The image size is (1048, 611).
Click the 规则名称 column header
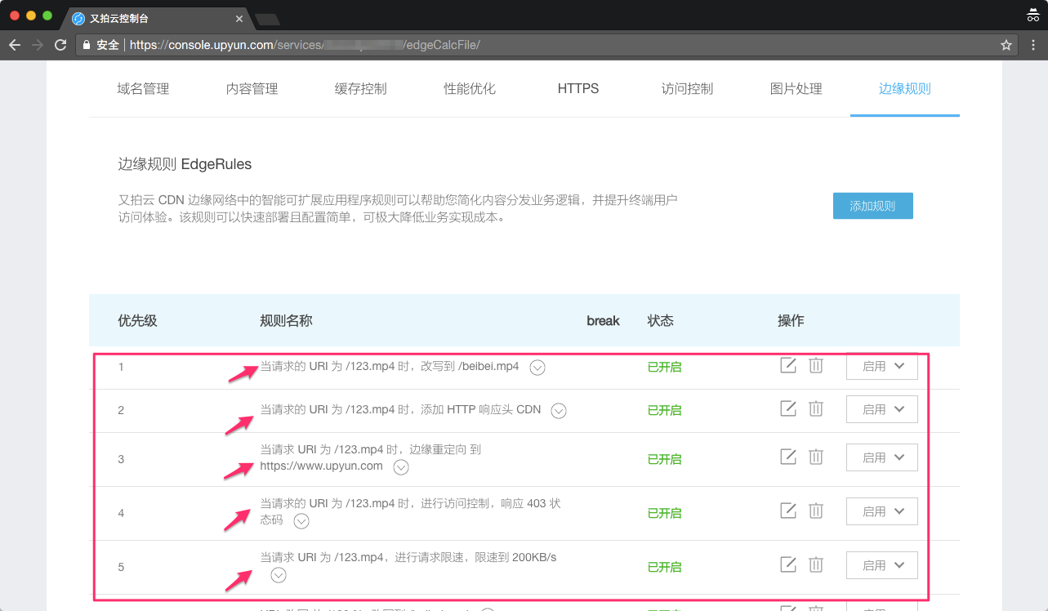click(286, 320)
